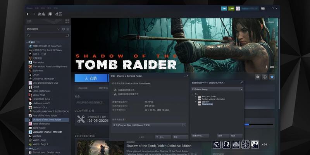310x155 pixels.
Task: Open Definitive Edition news thumbnail
Action: [x=100, y=148]
